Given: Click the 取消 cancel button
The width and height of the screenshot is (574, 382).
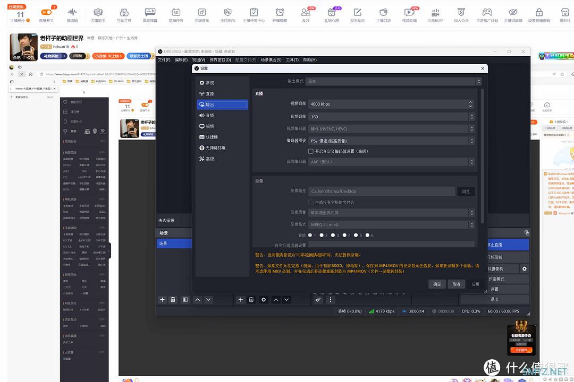Looking at the screenshot, I should coord(456,284).
